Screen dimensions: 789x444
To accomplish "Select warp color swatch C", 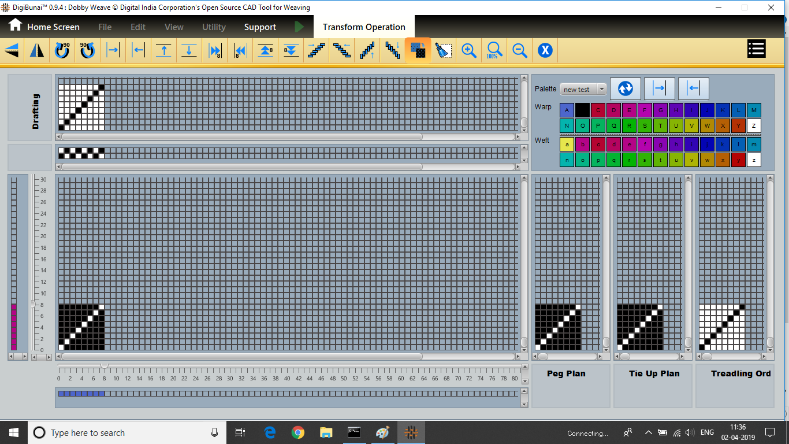I will pos(598,110).
